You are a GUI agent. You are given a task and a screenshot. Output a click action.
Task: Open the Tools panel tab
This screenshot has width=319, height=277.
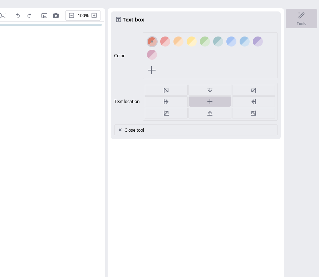point(301,19)
